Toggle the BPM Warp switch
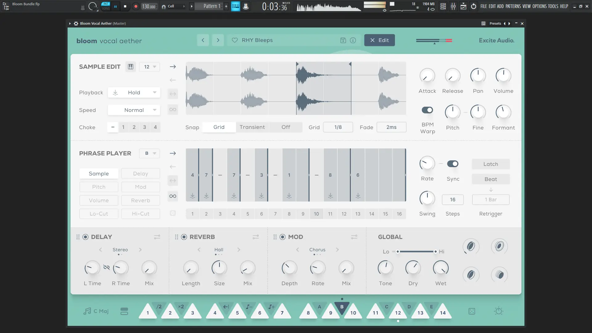 click(427, 110)
